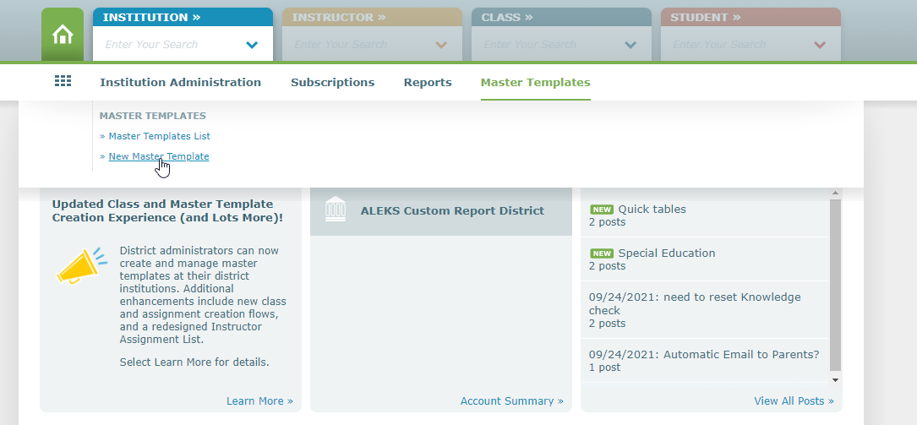Open the Master Templates List link
Screen dimensions: 917x425
(x=159, y=136)
